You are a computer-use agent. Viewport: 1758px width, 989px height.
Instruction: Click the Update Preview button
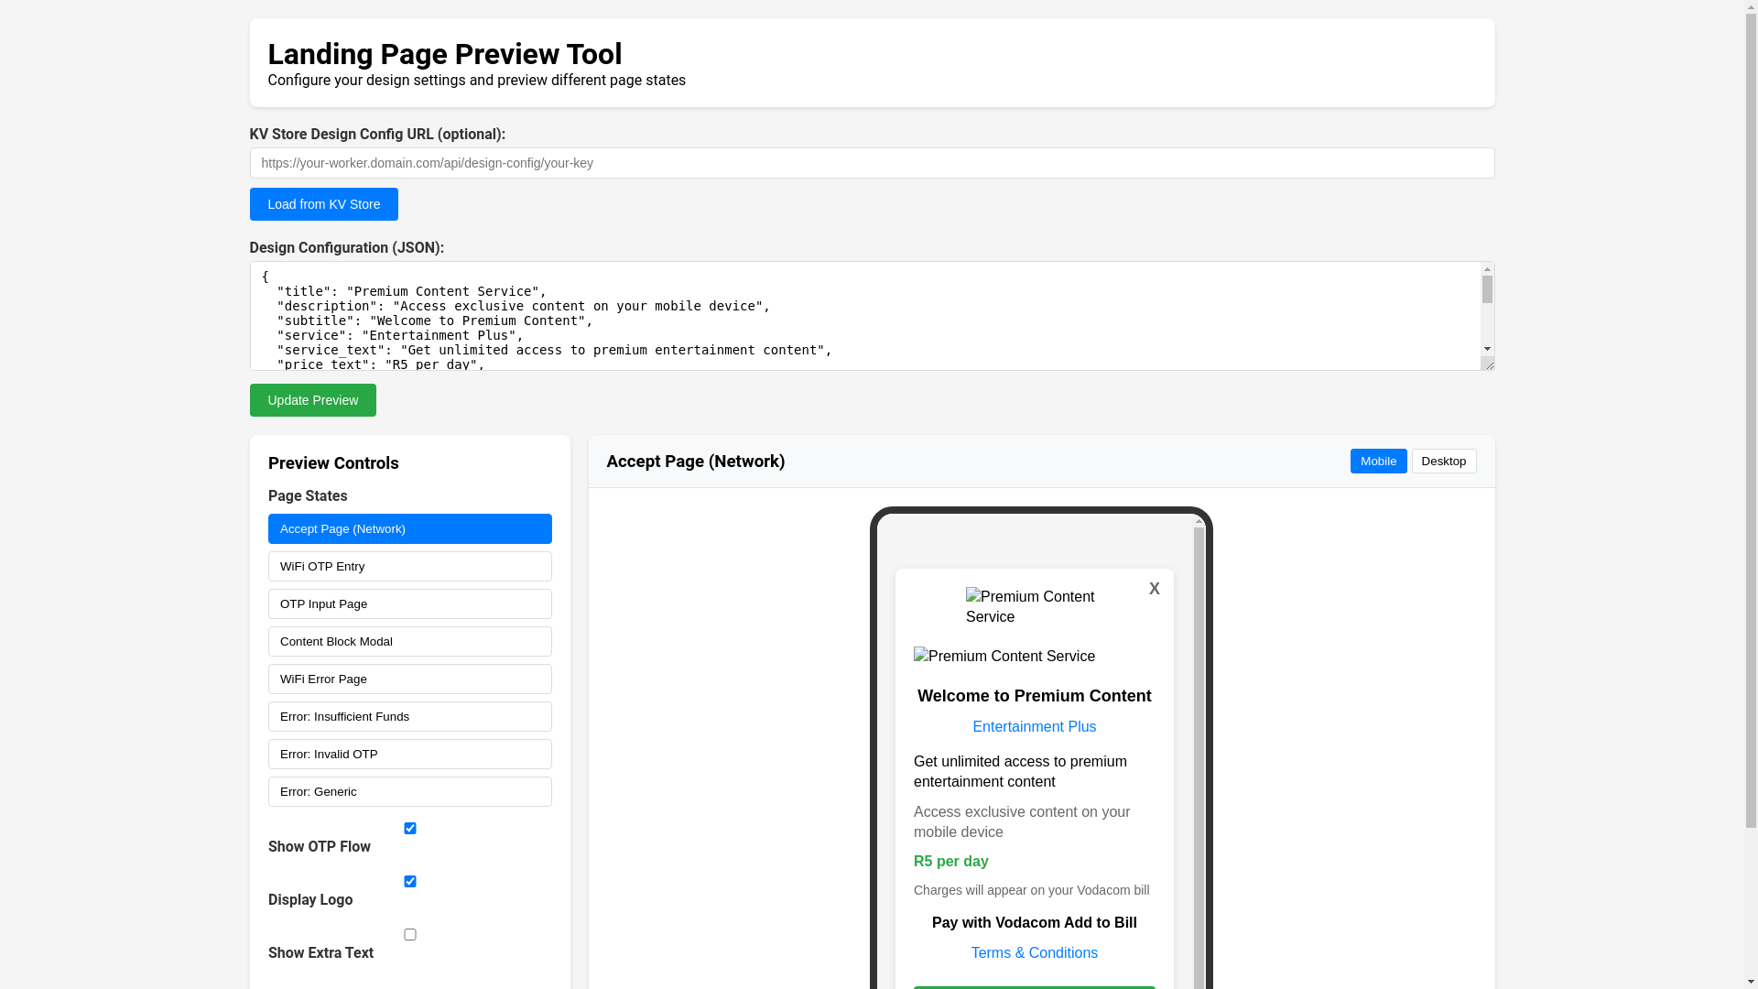point(313,400)
